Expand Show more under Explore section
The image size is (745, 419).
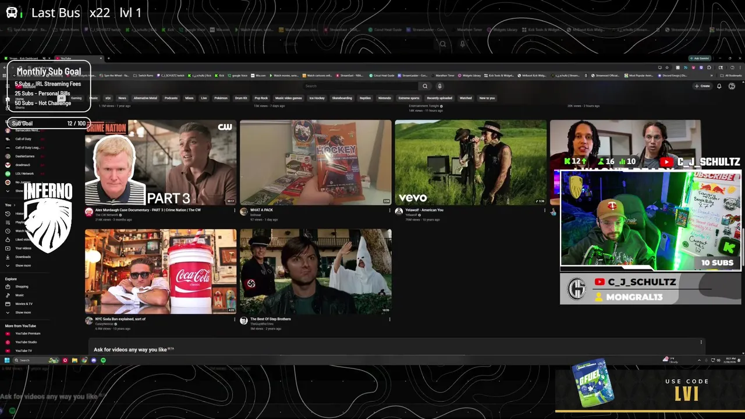point(19,313)
